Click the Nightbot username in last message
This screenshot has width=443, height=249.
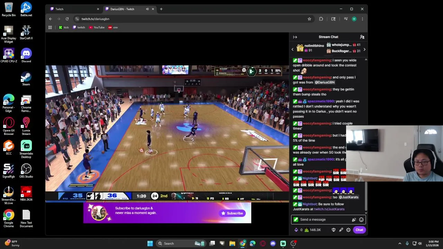coord(310,204)
